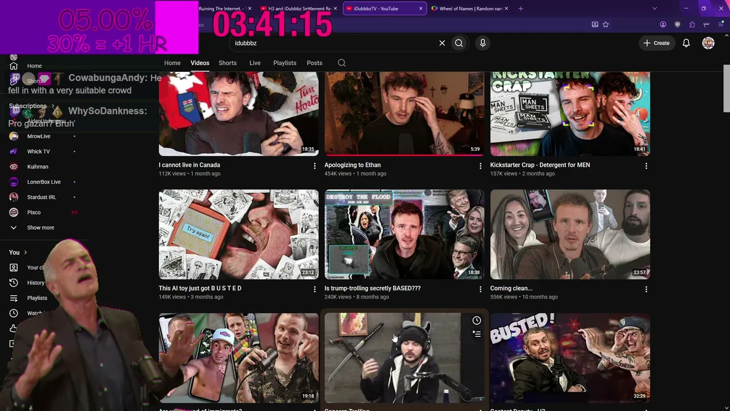Expand the You section arrow
730x411 pixels.
pos(25,252)
